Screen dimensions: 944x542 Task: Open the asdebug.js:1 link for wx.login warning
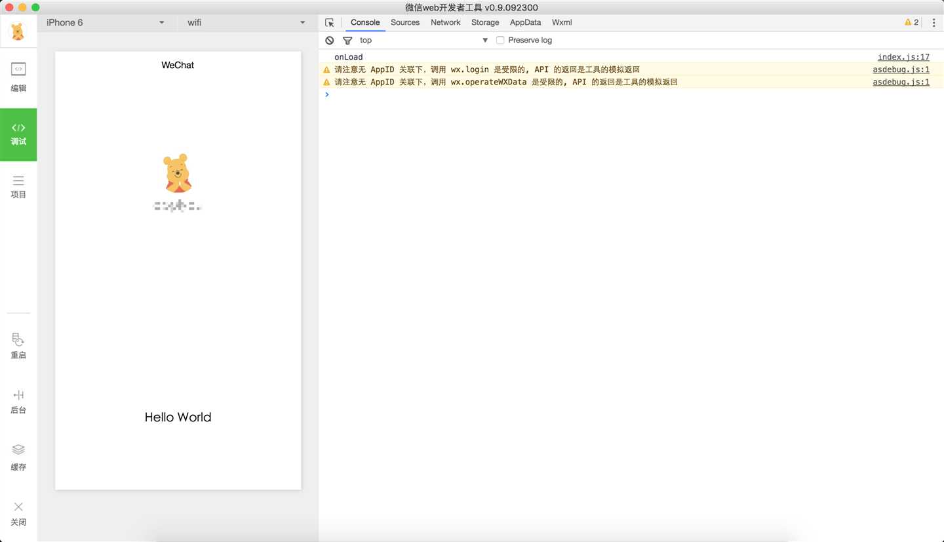click(x=901, y=69)
